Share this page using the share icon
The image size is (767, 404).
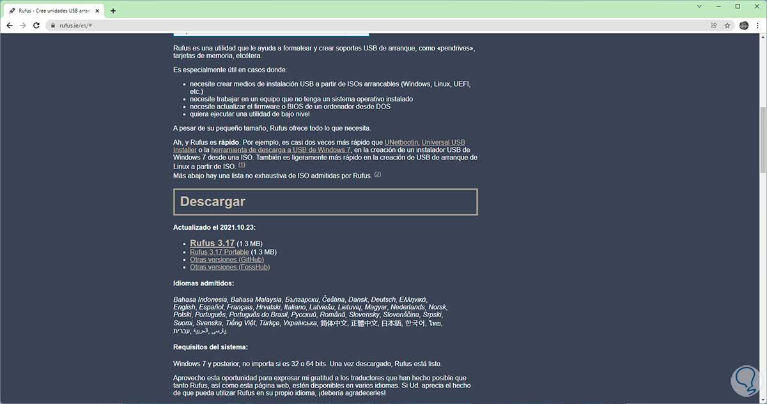[x=713, y=26]
